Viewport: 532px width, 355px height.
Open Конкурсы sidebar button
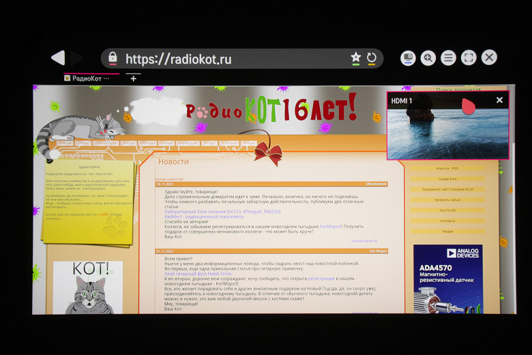point(447,221)
